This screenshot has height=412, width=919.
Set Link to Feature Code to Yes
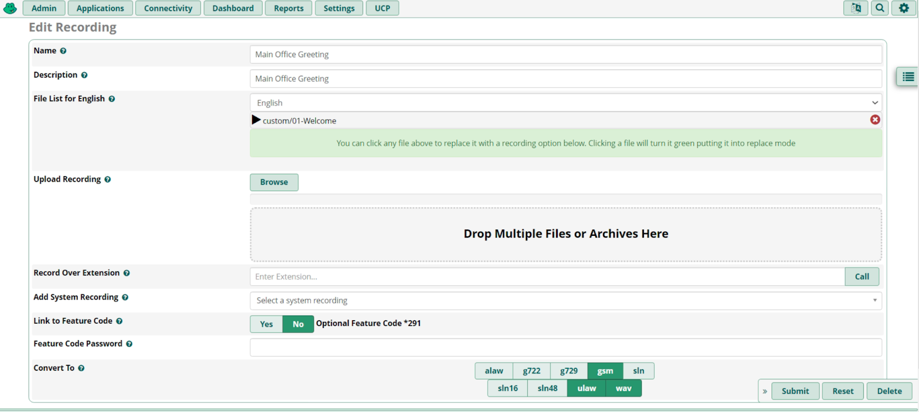(267, 324)
